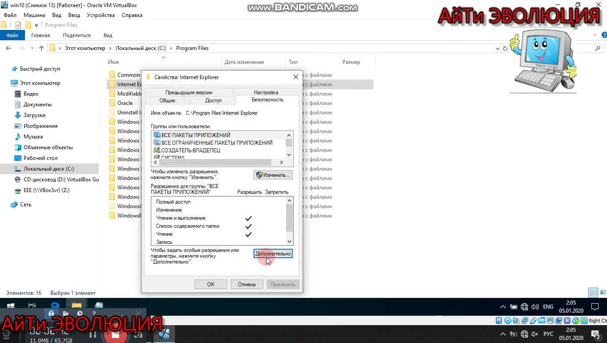
Task: Click РУС language indicator in host tray
Action: click(549, 334)
